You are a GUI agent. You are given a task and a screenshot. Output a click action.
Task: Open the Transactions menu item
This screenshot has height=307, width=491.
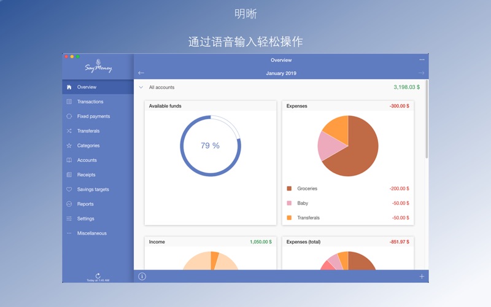pyautogui.click(x=98, y=101)
